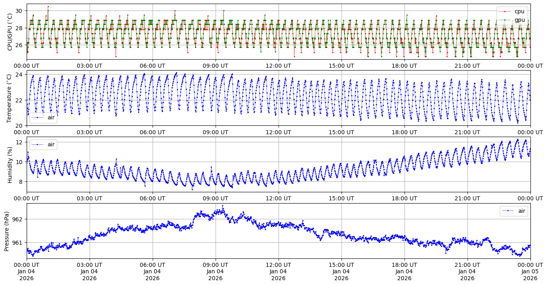
Task: Click the Pressure (hPa) y-axis label
Action: tap(7, 231)
